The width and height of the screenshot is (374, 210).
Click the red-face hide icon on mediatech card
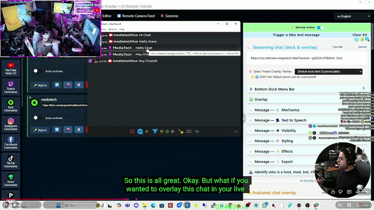[68, 130]
